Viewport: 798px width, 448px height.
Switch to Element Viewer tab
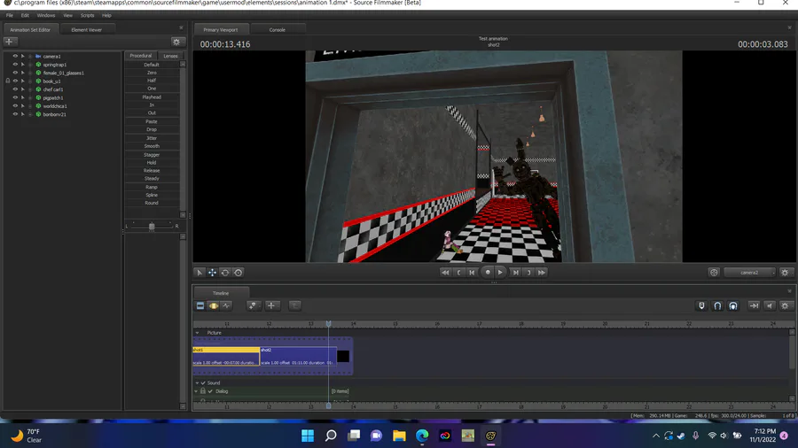pos(87,30)
